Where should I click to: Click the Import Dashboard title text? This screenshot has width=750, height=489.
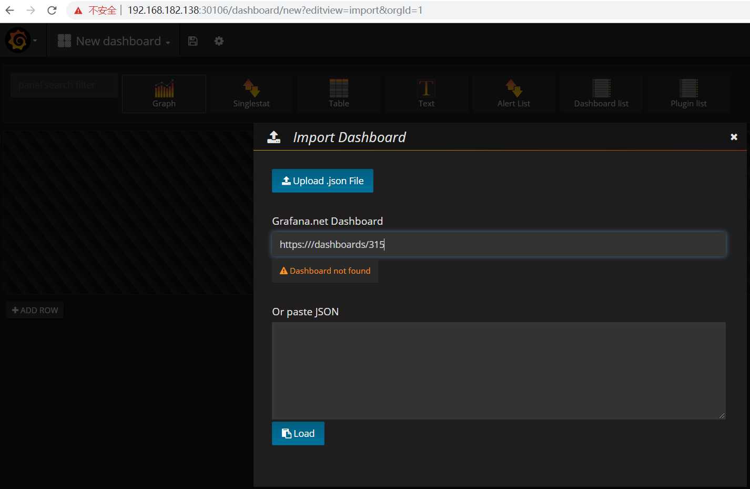349,137
